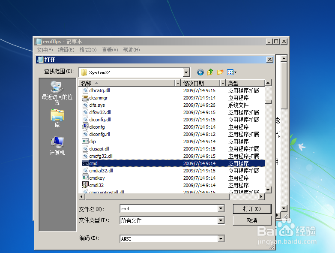
Task: Click file list scroll down arrow
Action: click(x=268, y=190)
